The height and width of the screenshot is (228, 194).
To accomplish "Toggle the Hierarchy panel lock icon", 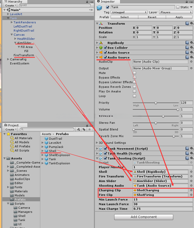I will coord(87,2).
